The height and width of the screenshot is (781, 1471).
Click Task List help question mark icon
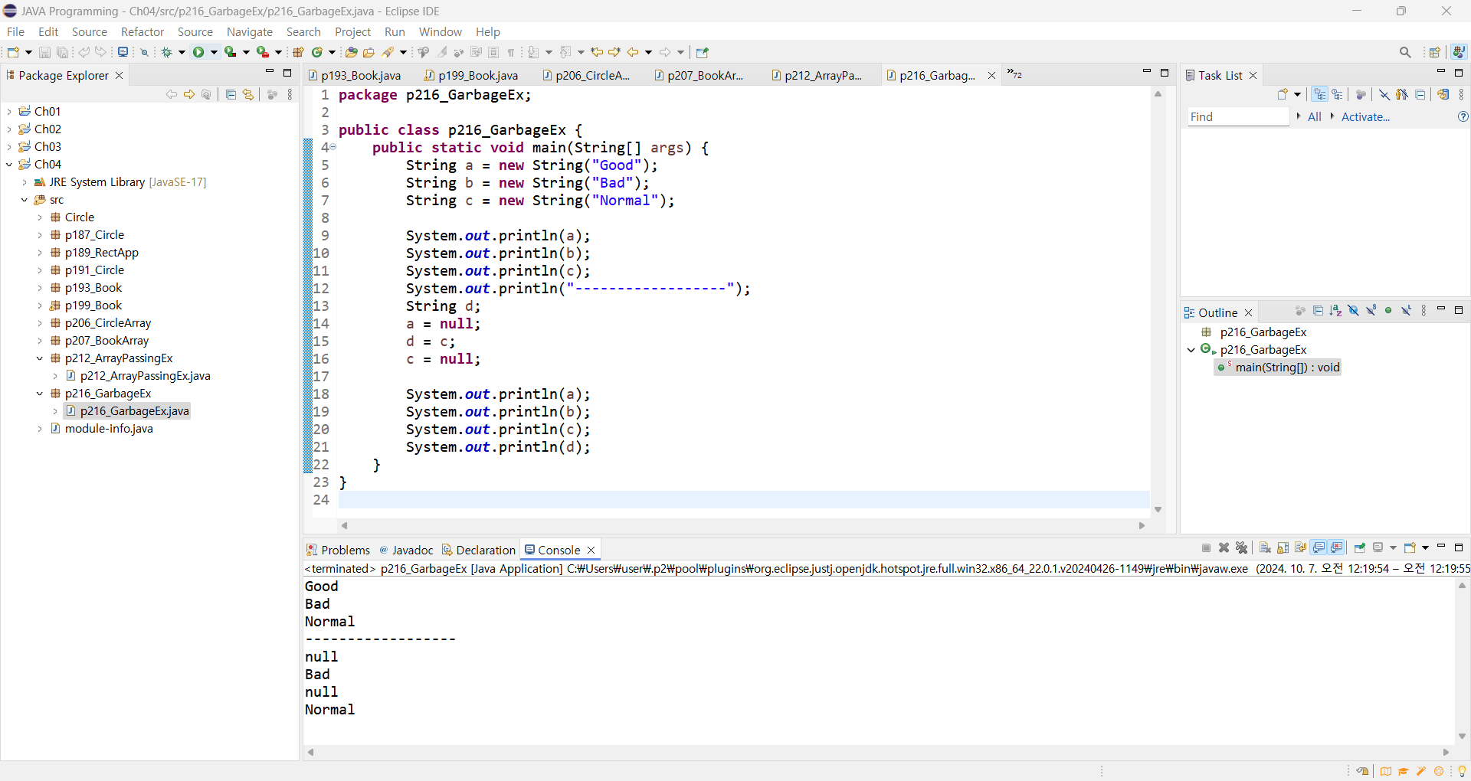(x=1463, y=116)
